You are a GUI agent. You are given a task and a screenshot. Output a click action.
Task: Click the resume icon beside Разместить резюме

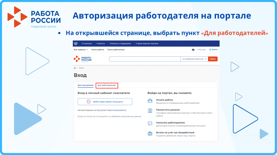point(150,111)
